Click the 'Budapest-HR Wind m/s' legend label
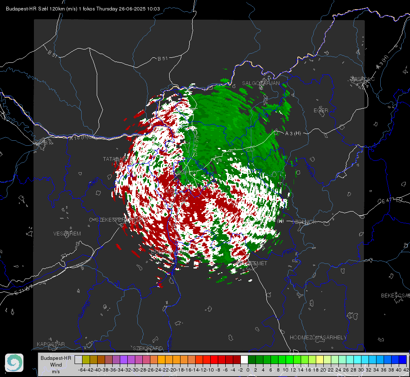The height and width of the screenshot is (377, 410). [56, 365]
